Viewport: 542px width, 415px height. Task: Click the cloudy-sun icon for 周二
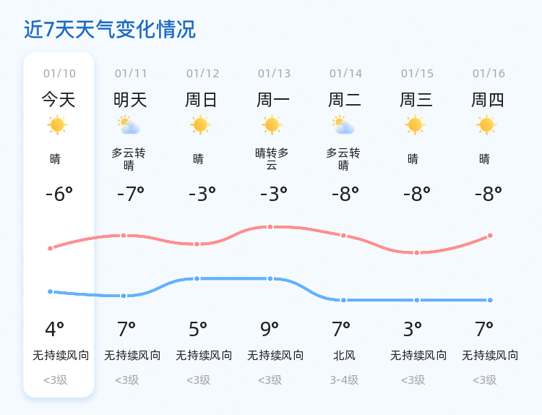pyautogui.click(x=343, y=125)
